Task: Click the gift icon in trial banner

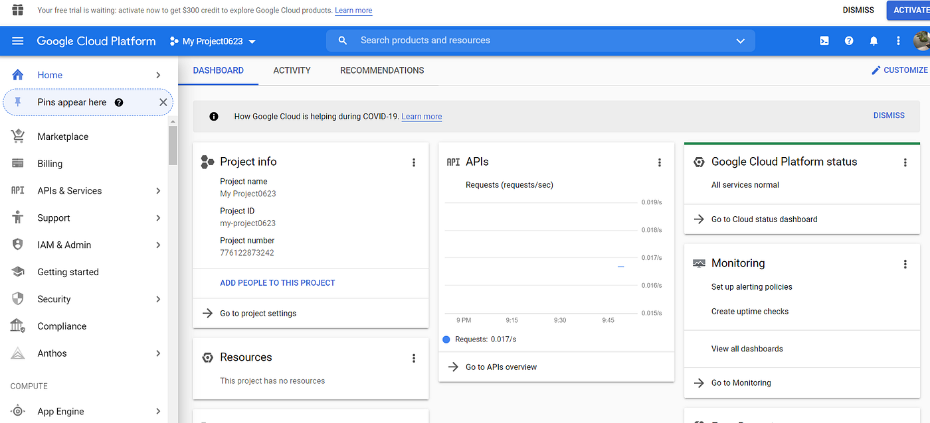Action: point(18,10)
